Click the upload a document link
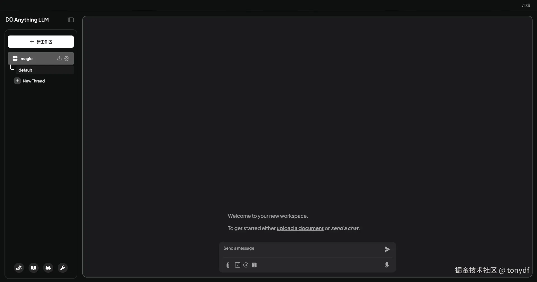The image size is (537, 282). pyautogui.click(x=300, y=228)
